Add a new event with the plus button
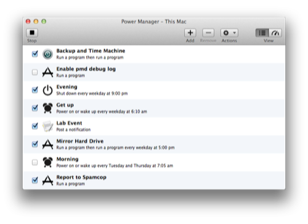The height and width of the screenshot is (224, 308). coord(190,33)
